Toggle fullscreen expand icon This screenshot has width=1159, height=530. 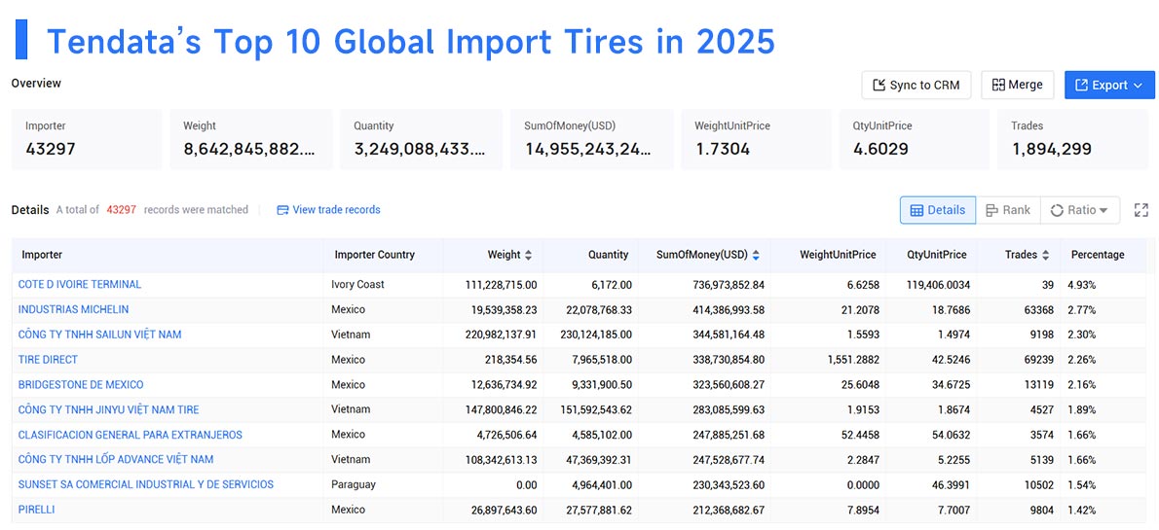(1141, 210)
